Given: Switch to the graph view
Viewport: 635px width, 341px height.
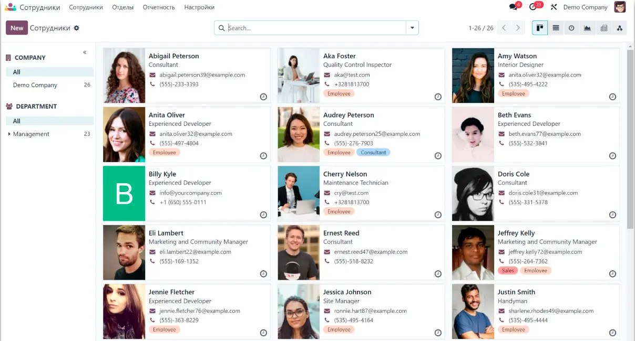Looking at the screenshot, I should 587,28.
